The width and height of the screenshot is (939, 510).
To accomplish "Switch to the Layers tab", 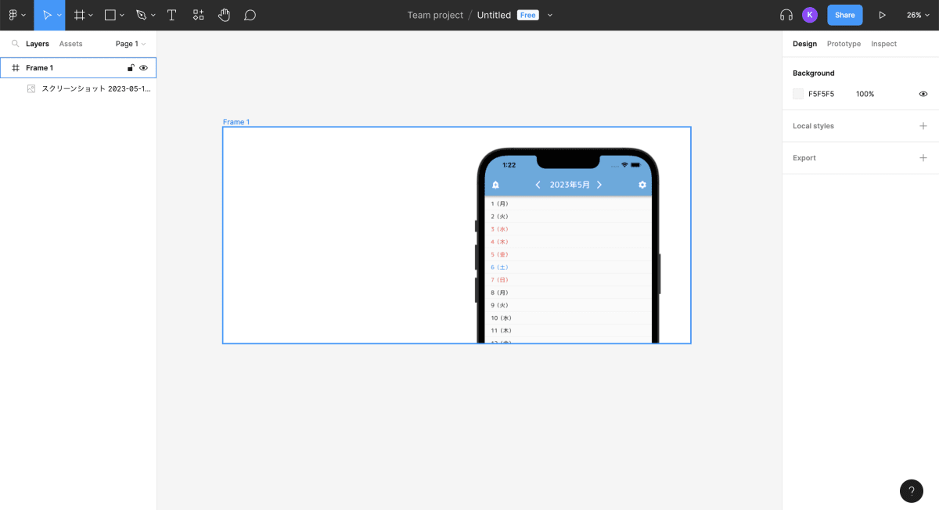I will [x=38, y=44].
